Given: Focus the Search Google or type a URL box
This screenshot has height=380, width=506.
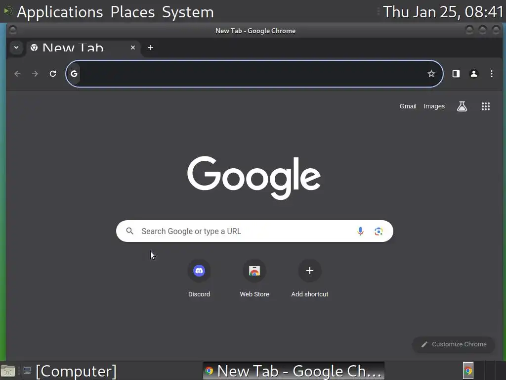Looking at the screenshot, I should [x=254, y=231].
